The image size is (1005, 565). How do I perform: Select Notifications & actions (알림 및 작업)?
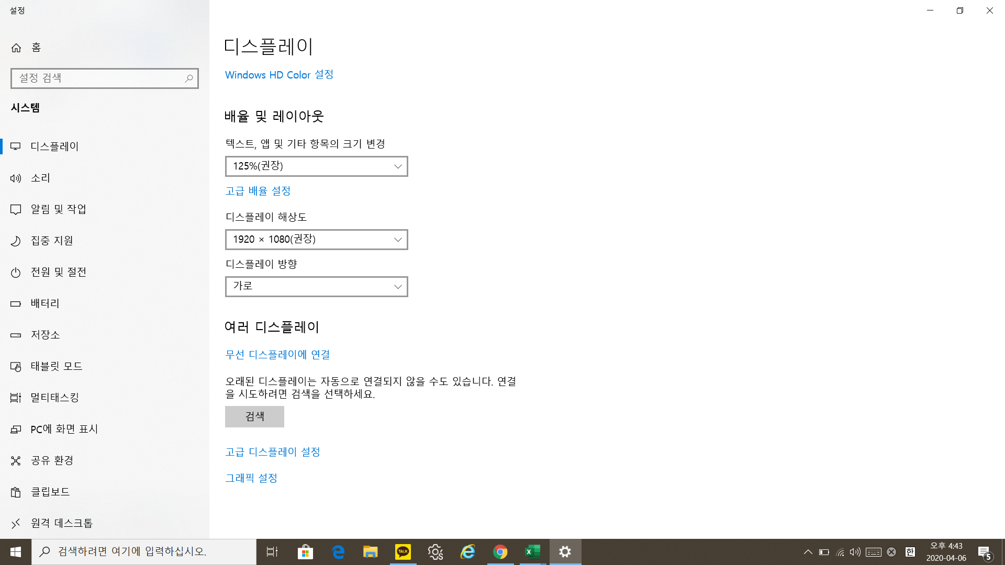(58, 209)
